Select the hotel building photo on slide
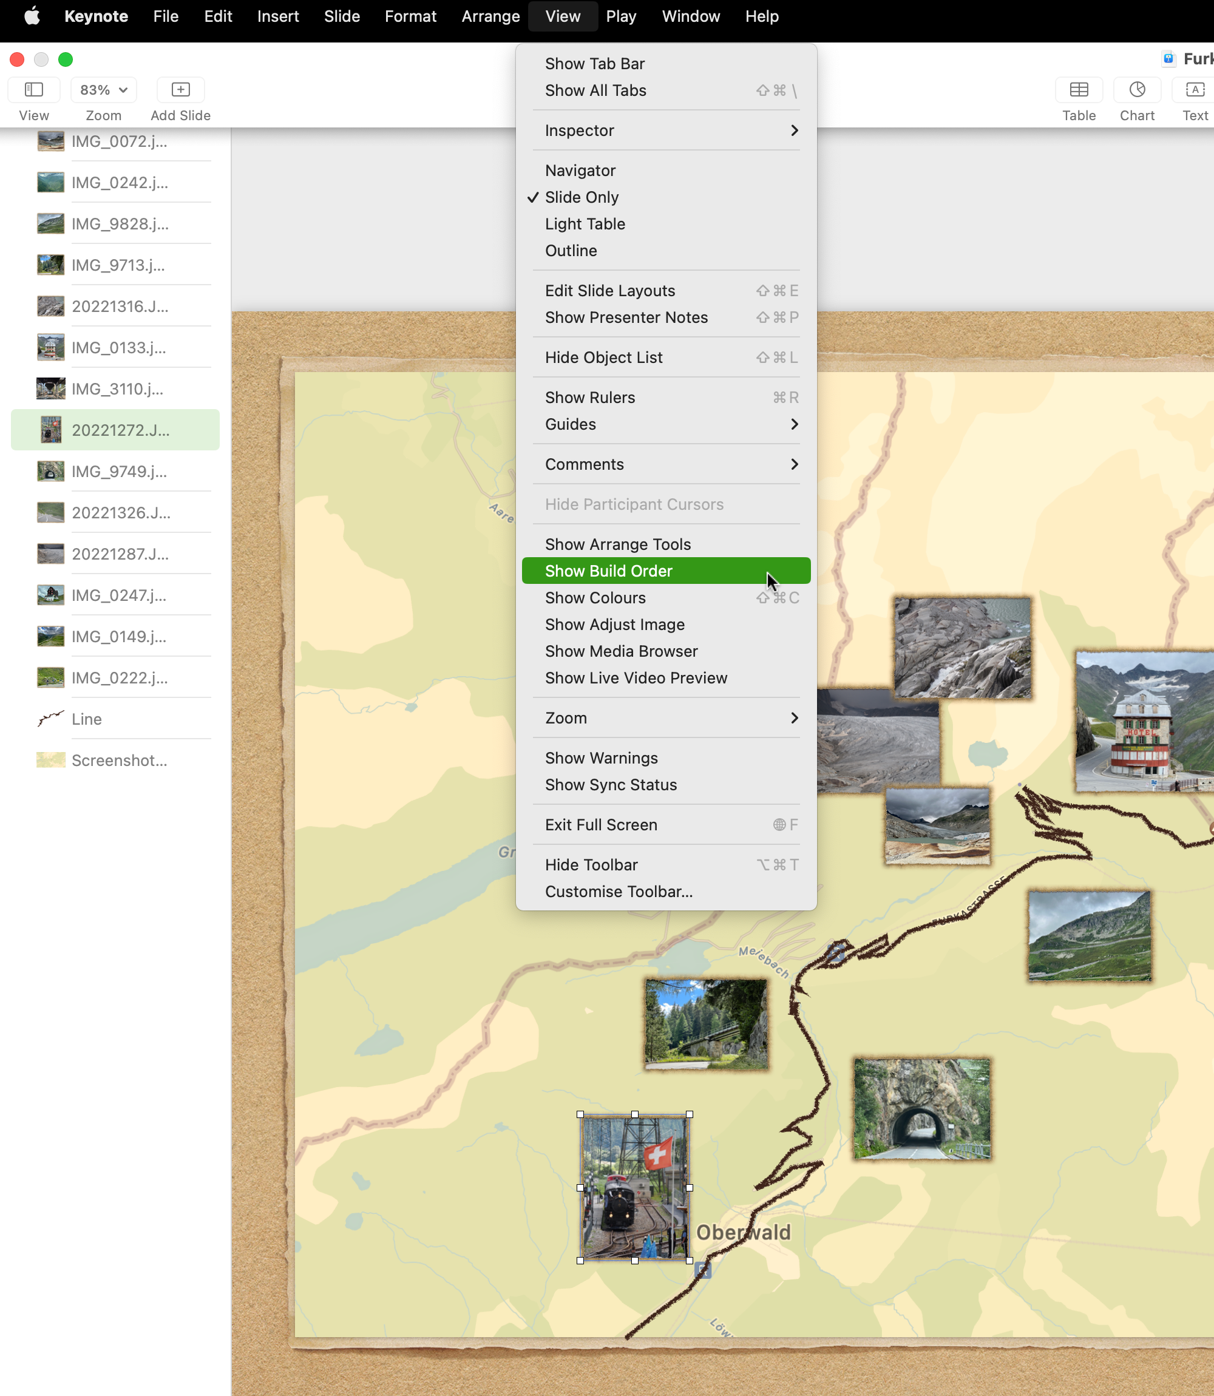Image resolution: width=1214 pixels, height=1396 pixels. click(x=1144, y=722)
